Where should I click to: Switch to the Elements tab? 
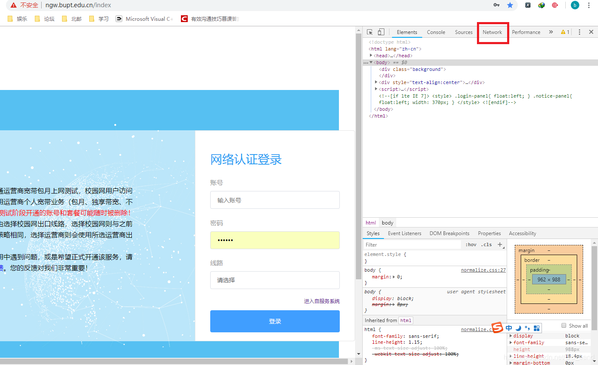[407, 32]
